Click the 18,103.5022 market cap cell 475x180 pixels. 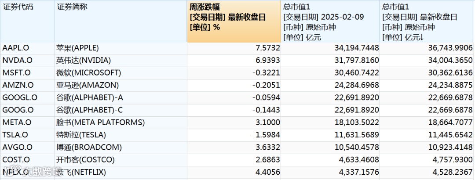point(330,122)
